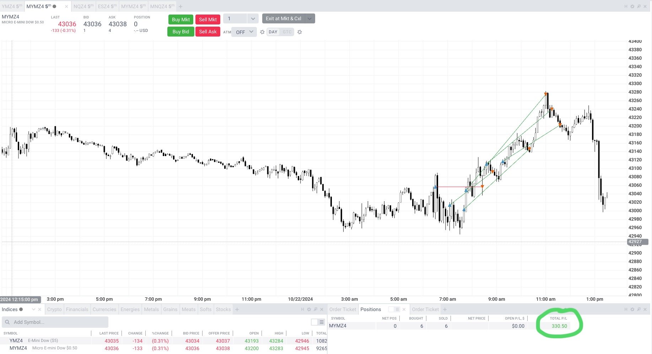
Task: Switch to NQZ4 5m chart tab
Action: 83,6
